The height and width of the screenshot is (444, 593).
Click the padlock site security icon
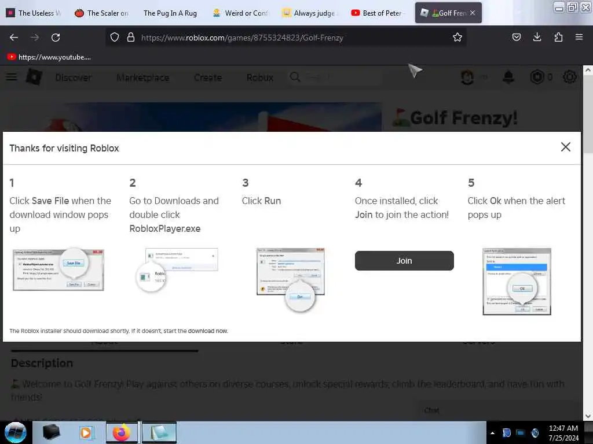pyautogui.click(x=131, y=38)
